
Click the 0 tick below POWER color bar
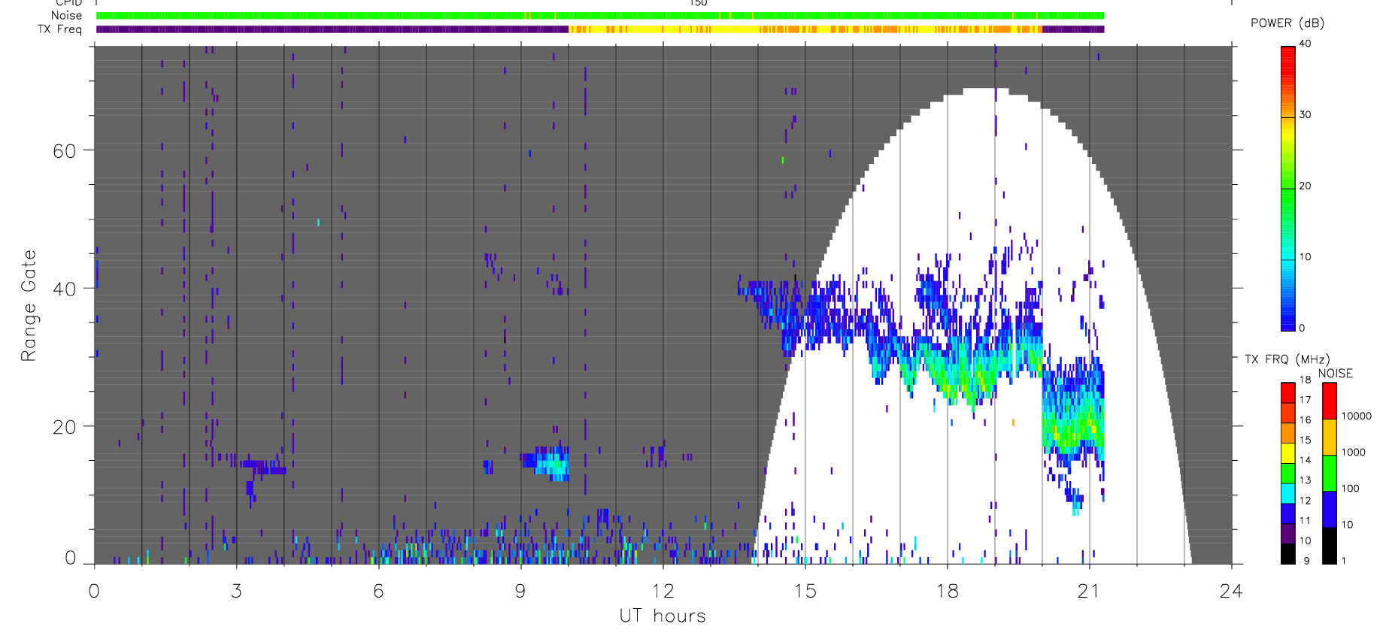[1302, 328]
